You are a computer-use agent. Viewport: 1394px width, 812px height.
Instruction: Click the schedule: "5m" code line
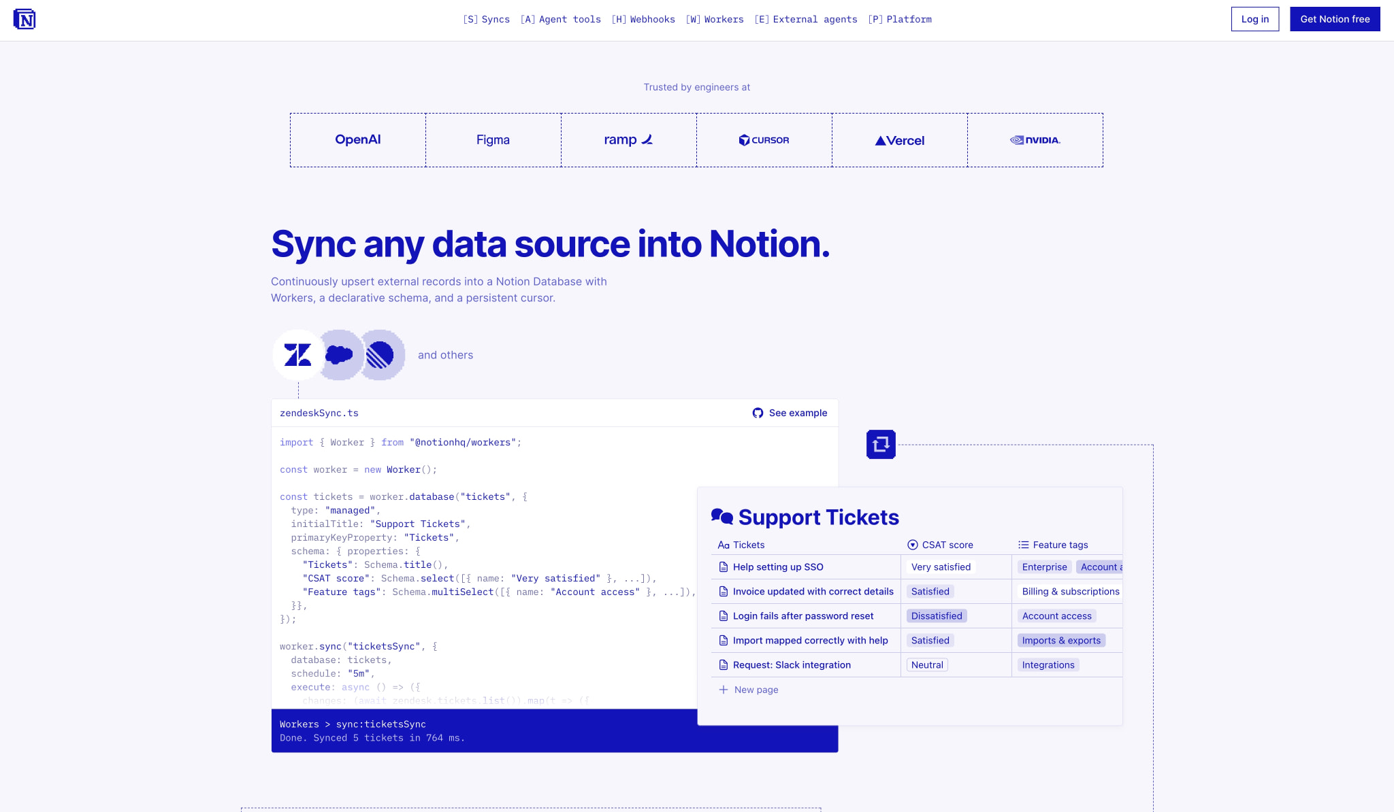tap(332, 673)
